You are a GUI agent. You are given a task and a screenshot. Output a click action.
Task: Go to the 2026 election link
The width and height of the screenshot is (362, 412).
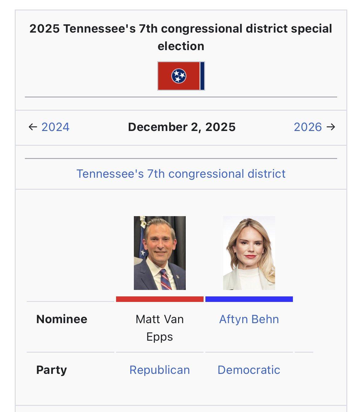[308, 127]
